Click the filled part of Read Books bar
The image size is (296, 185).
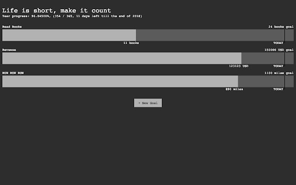click(x=69, y=35)
